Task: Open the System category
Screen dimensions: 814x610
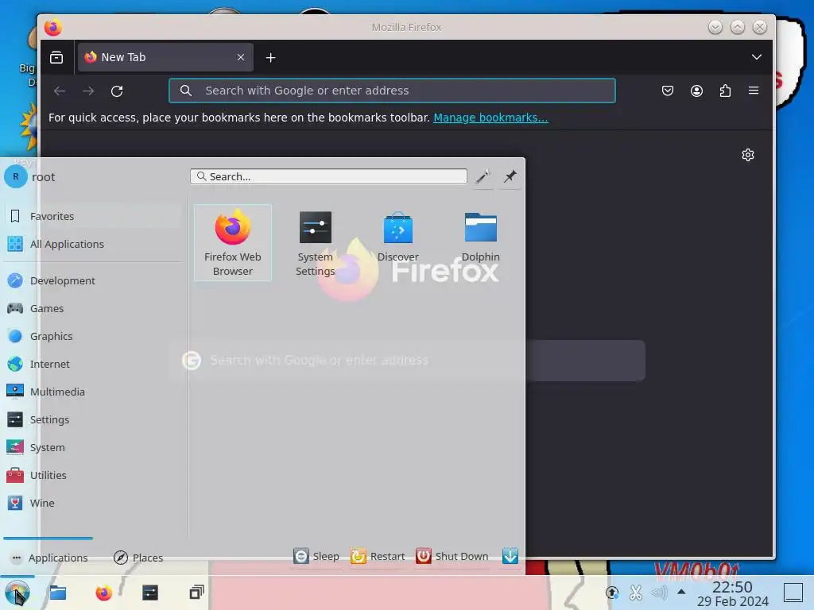Action: tap(92, 448)
